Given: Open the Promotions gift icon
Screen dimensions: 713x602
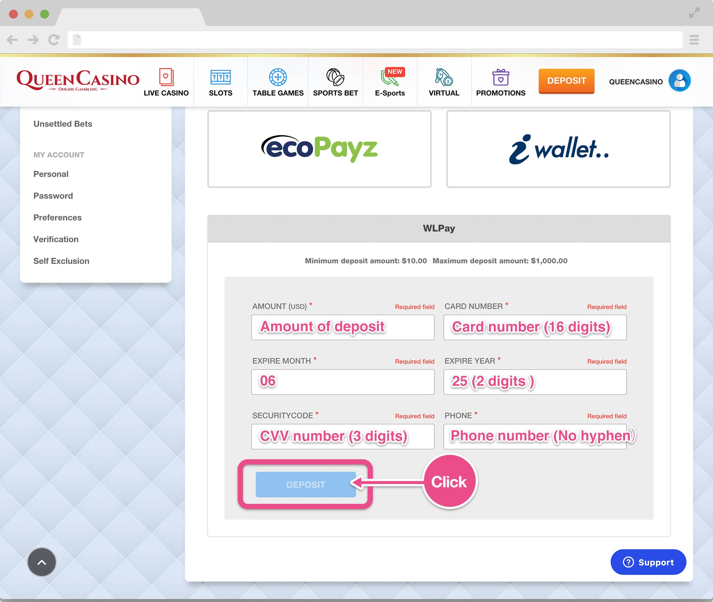Looking at the screenshot, I should 501,77.
